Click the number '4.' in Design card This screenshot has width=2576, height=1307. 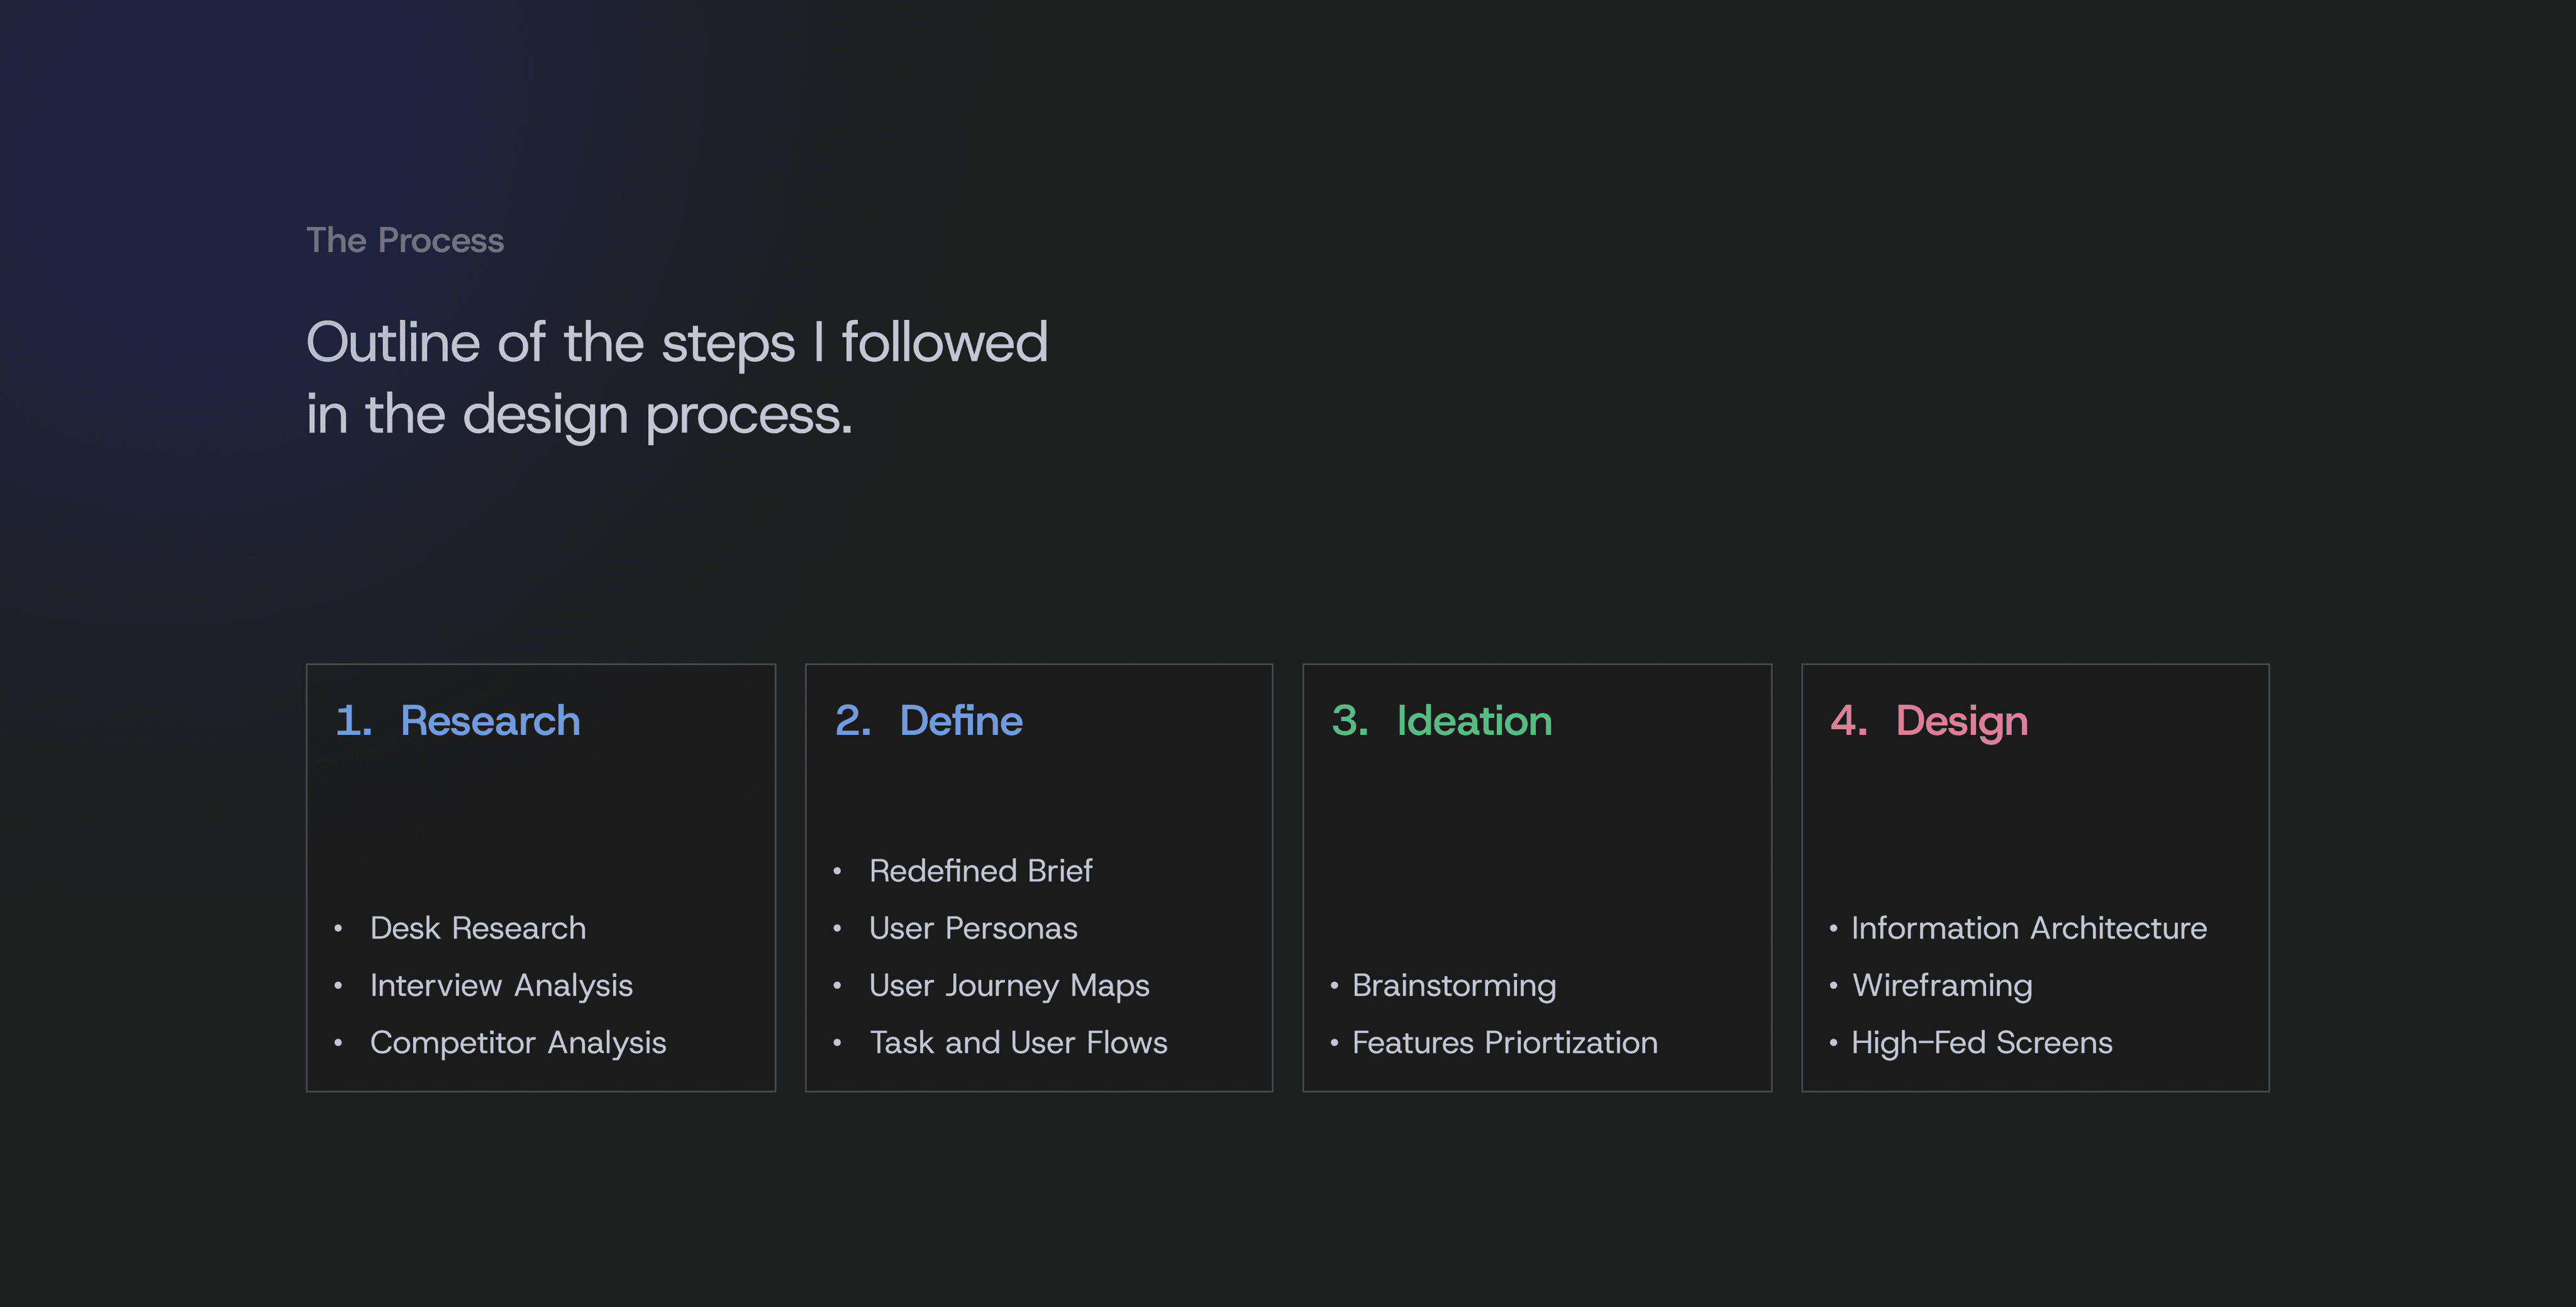(1848, 721)
